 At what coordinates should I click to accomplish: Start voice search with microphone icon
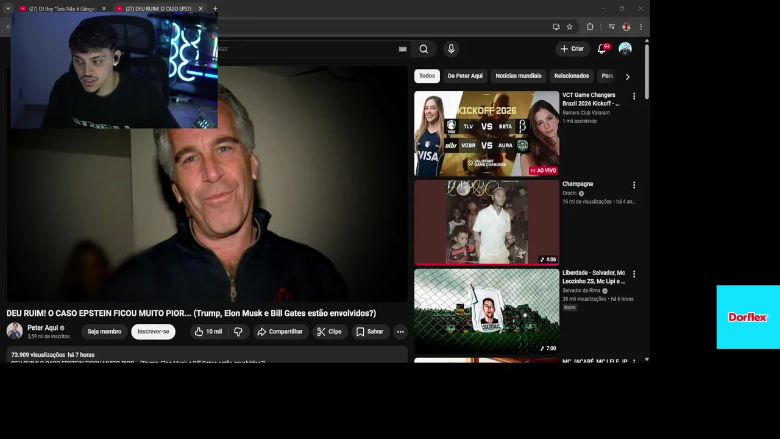click(451, 49)
